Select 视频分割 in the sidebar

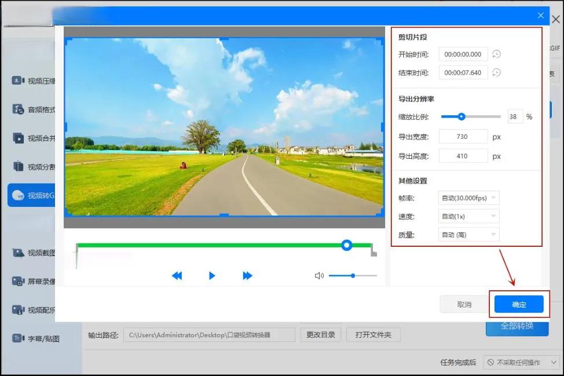click(33, 167)
